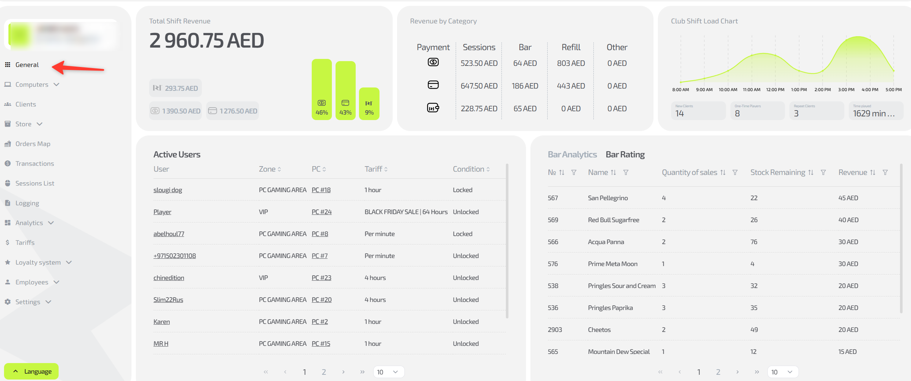
Task: Click the filter icon beside Name column
Action: pyautogui.click(x=626, y=172)
